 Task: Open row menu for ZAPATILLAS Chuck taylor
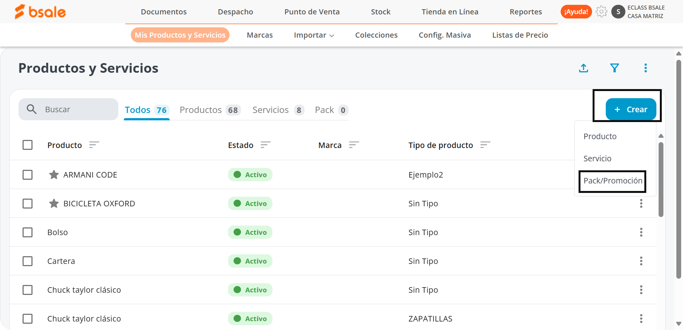pyautogui.click(x=641, y=319)
